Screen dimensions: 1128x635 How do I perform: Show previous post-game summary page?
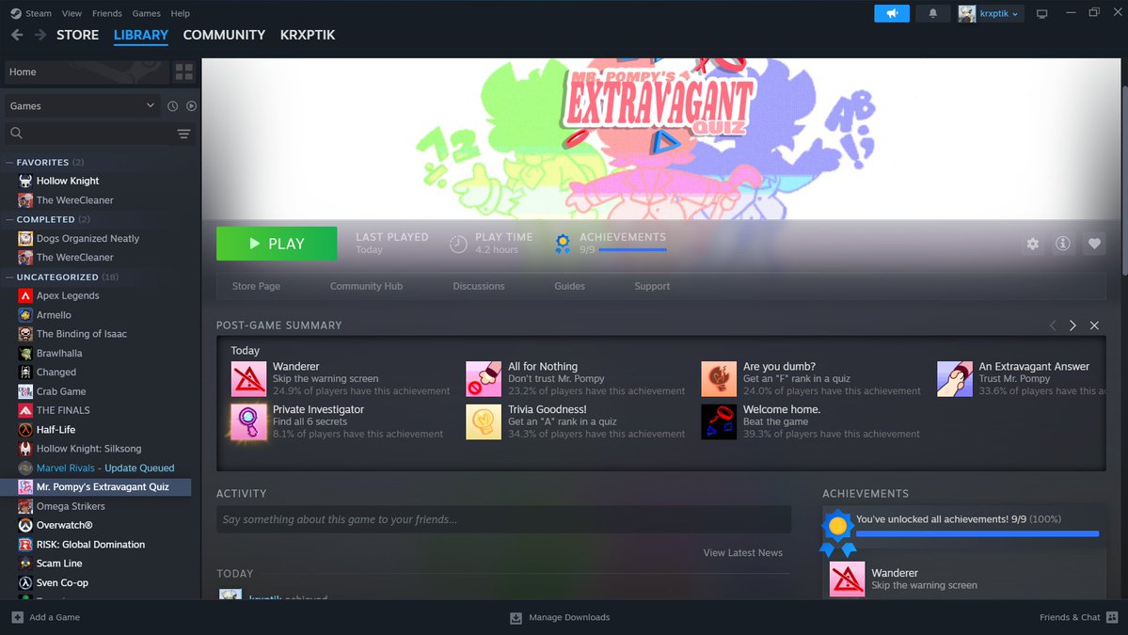(1053, 325)
